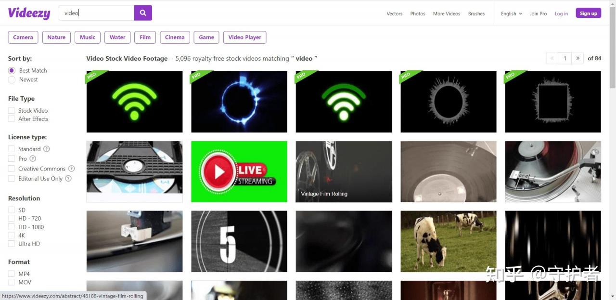Open the blue glowing ring thumbnail
This screenshot has width=616, height=300.
239,102
